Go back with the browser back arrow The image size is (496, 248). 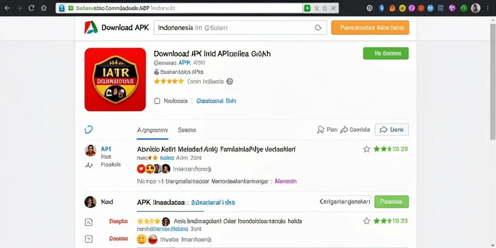point(7,8)
